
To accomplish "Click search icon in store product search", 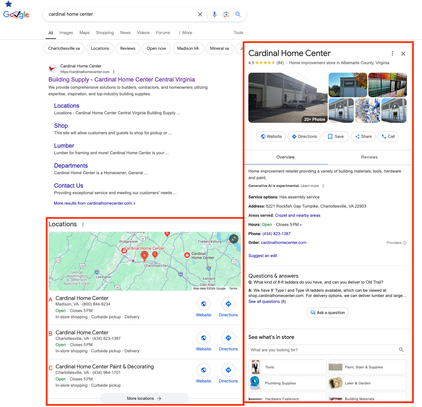I will coord(401,350).
